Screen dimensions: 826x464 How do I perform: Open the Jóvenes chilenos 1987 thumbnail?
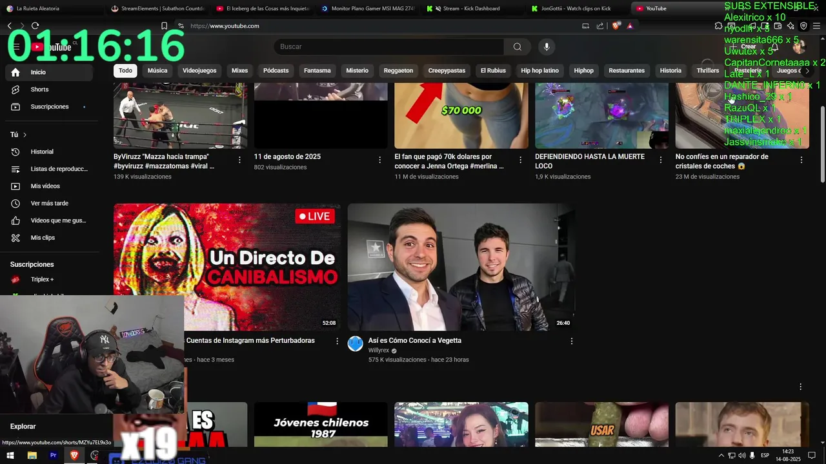321,424
